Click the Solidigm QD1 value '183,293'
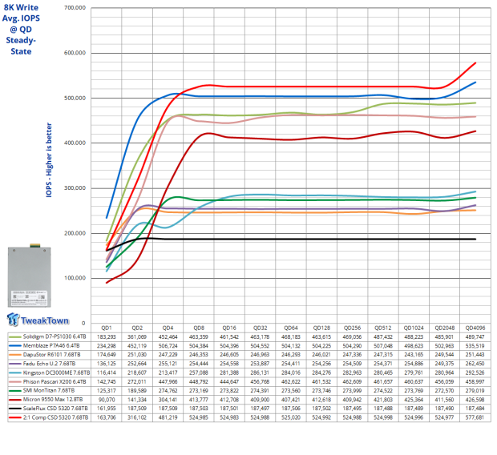The width and height of the screenshot is (497, 455). (106, 336)
